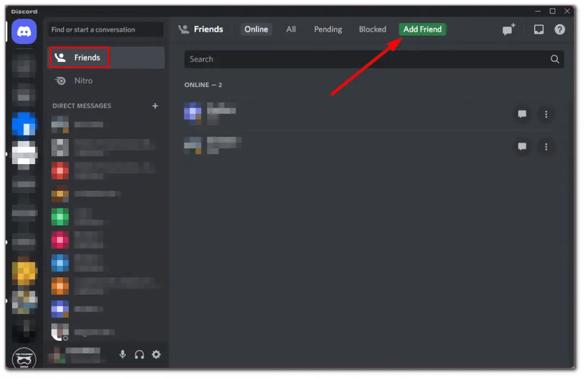584x378 pixels.
Task: Open the Inbox icon
Action: pyautogui.click(x=539, y=29)
